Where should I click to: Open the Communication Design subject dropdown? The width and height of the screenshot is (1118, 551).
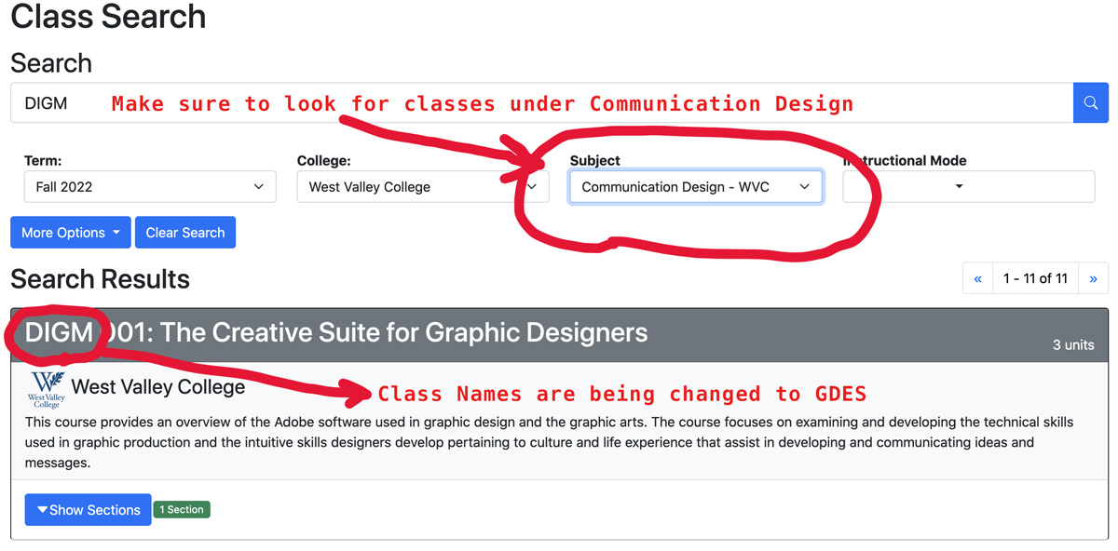pos(696,186)
